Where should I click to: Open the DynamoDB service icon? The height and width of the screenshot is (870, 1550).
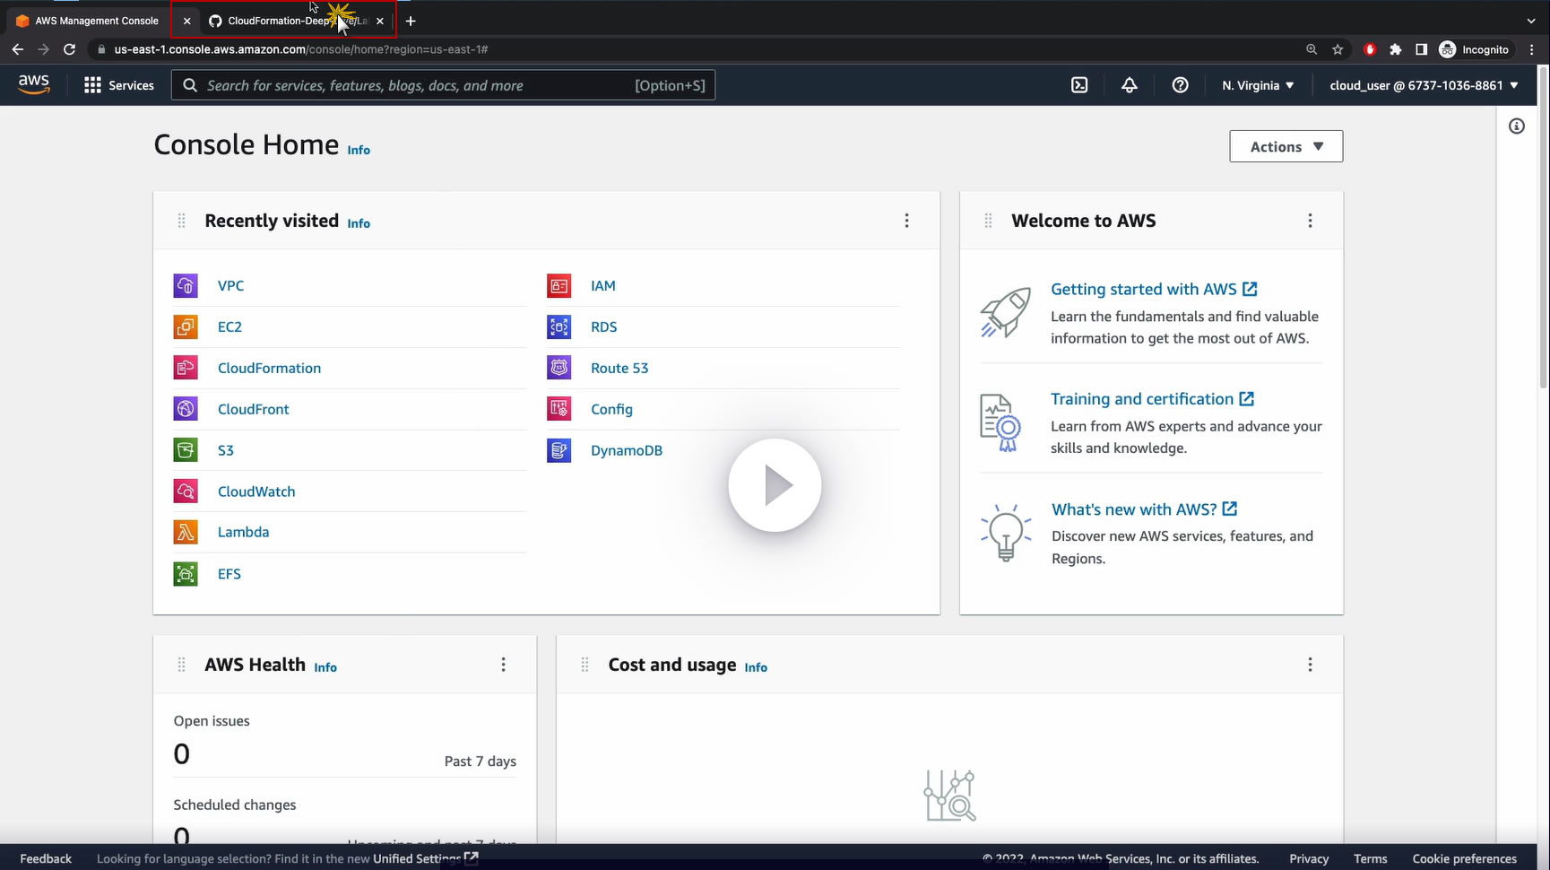(x=559, y=450)
